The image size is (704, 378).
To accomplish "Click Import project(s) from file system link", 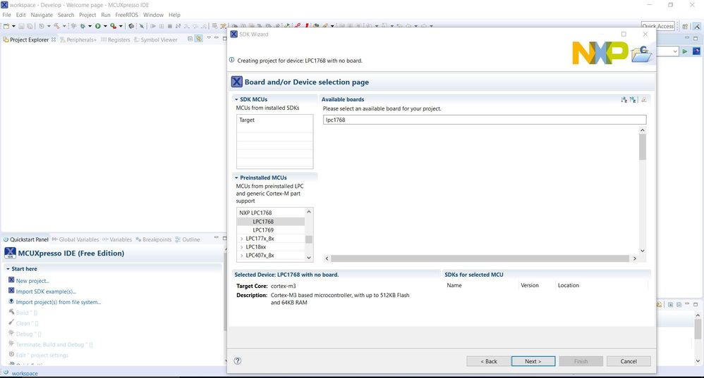I will tap(59, 302).
